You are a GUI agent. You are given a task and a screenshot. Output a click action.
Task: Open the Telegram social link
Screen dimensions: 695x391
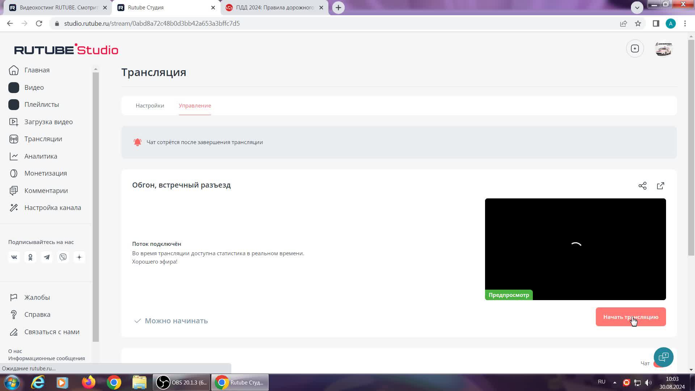pos(47,257)
